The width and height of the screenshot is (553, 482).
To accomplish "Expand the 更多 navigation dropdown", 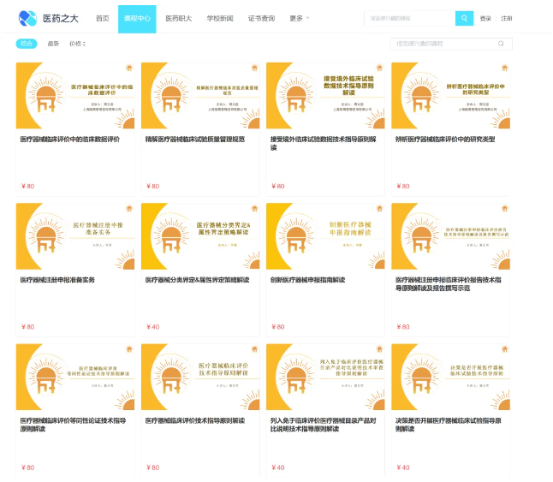I will (x=299, y=18).
